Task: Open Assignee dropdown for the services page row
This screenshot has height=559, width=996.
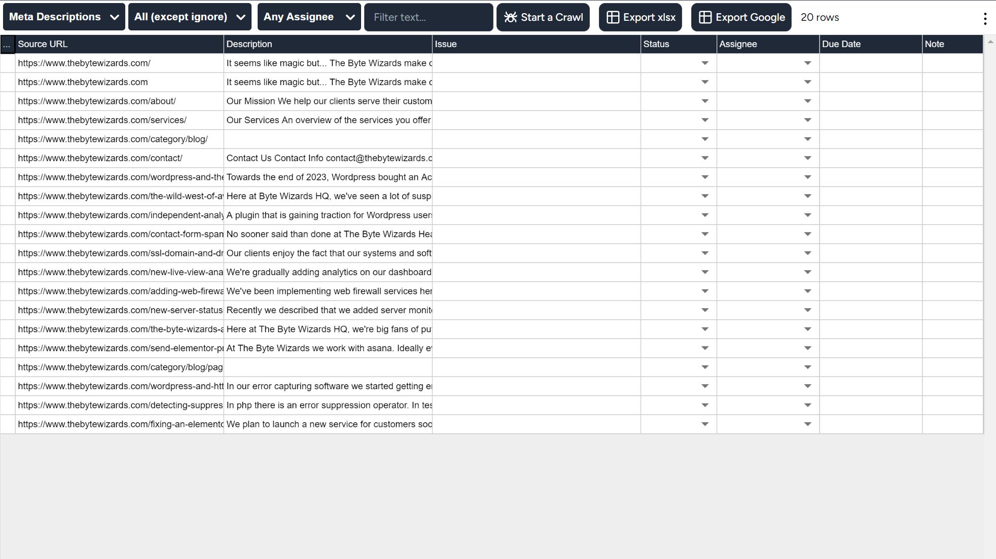Action: [807, 120]
